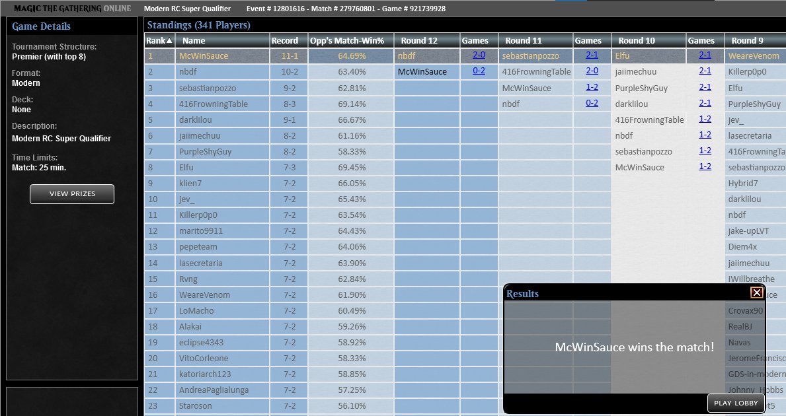
Task: Sort by Opp's Match-Win% column header
Action: [x=350, y=40]
